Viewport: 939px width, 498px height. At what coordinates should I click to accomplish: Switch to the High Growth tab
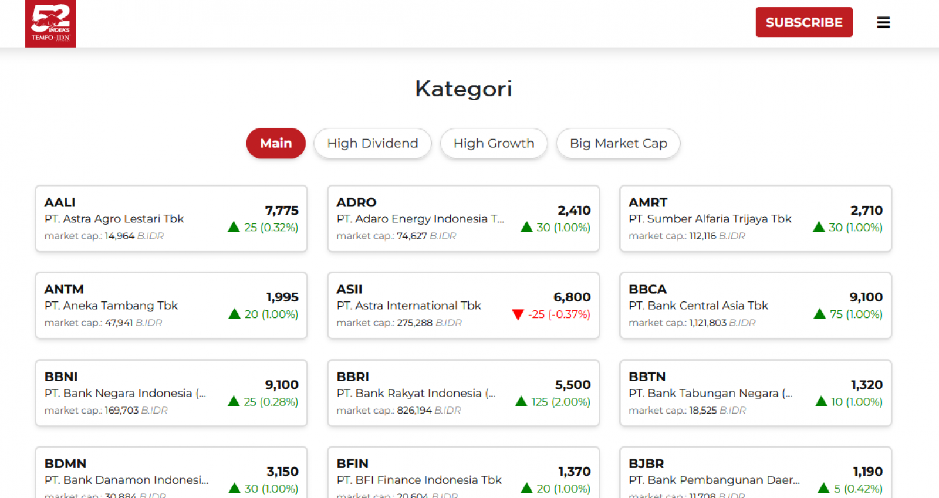[x=494, y=143]
